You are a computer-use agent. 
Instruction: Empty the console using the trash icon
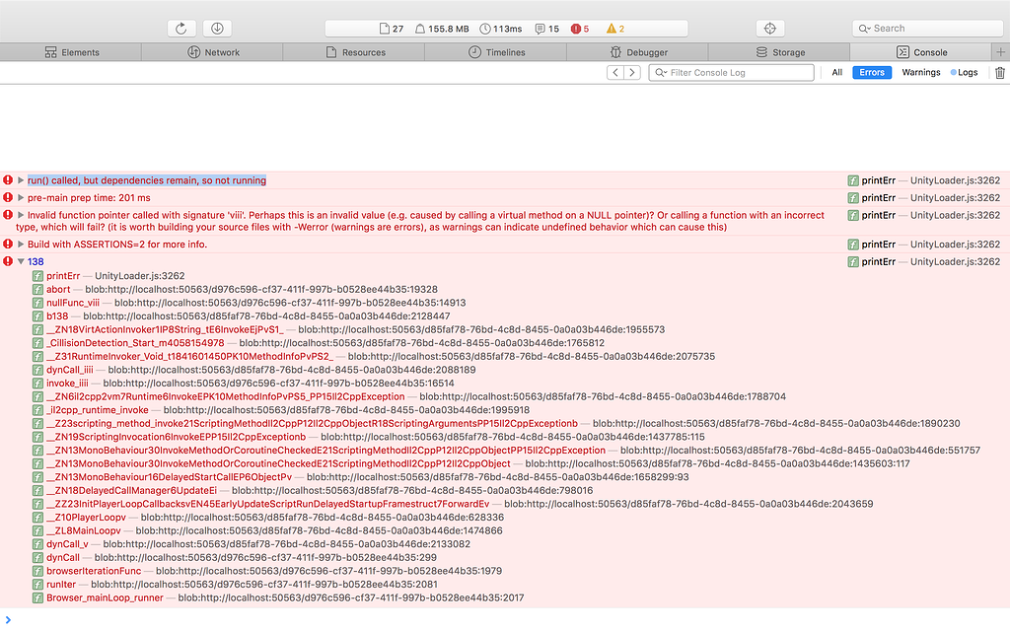pyautogui.click(x=999, y=72)
